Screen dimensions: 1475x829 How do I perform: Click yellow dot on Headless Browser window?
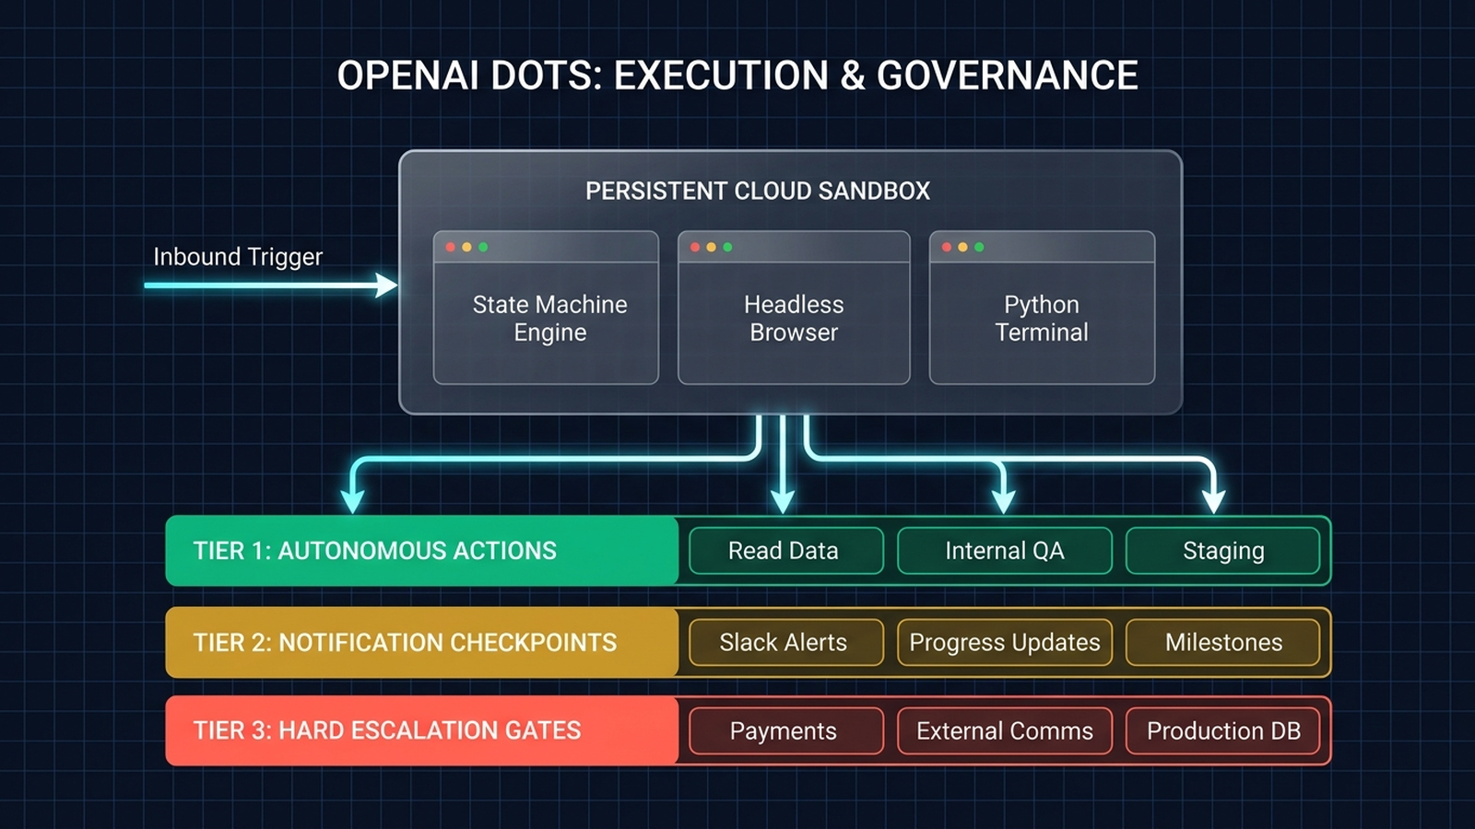[711, 247]
